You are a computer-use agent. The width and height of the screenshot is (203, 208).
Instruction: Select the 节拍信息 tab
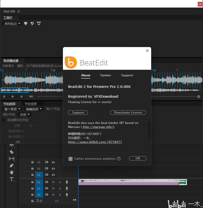(31, 104)
